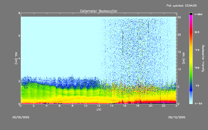
Task: Click the '10:' tick label on UTC axis
Action: coord(86,106)
